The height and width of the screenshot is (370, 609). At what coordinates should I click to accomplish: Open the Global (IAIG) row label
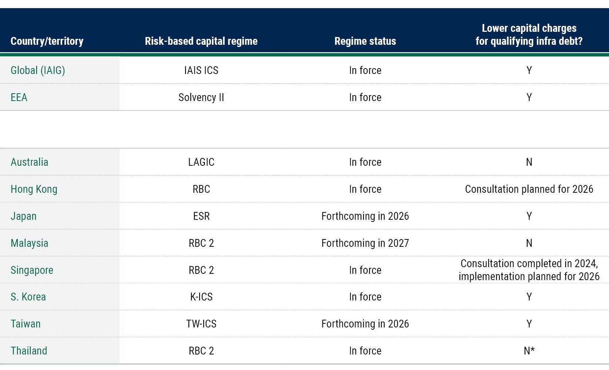[x=38, y=70]
